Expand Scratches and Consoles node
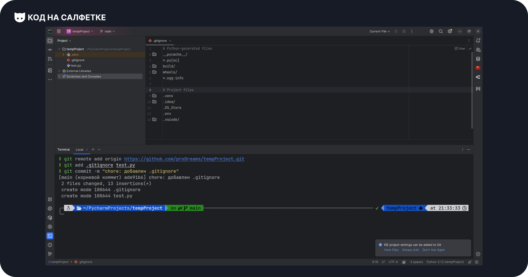This screenshot has width=528, height=277. tap(59, 76)
